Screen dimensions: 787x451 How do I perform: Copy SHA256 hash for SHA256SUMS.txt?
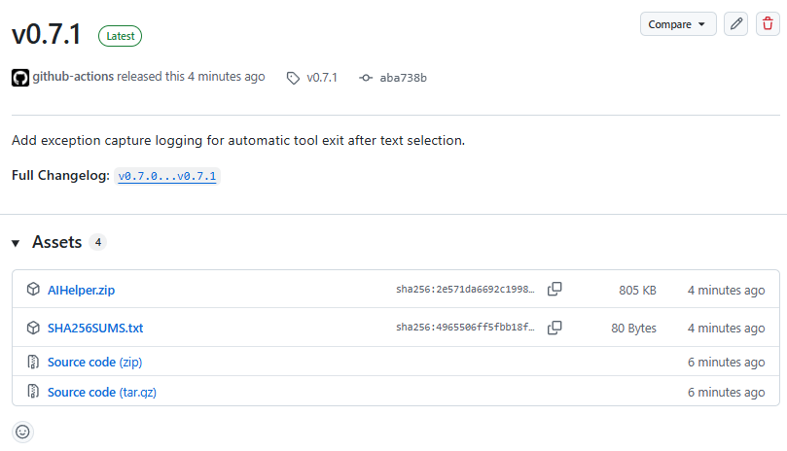pos(554,328)
